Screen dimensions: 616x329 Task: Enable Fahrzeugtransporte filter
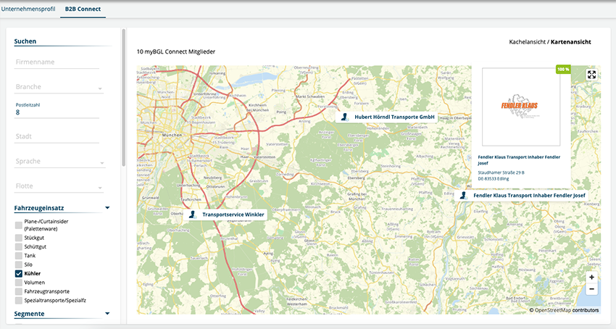[x=18, y=291]
